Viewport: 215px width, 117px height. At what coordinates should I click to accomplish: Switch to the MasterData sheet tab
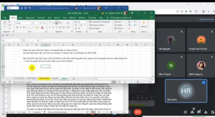[x=44, y=78]
